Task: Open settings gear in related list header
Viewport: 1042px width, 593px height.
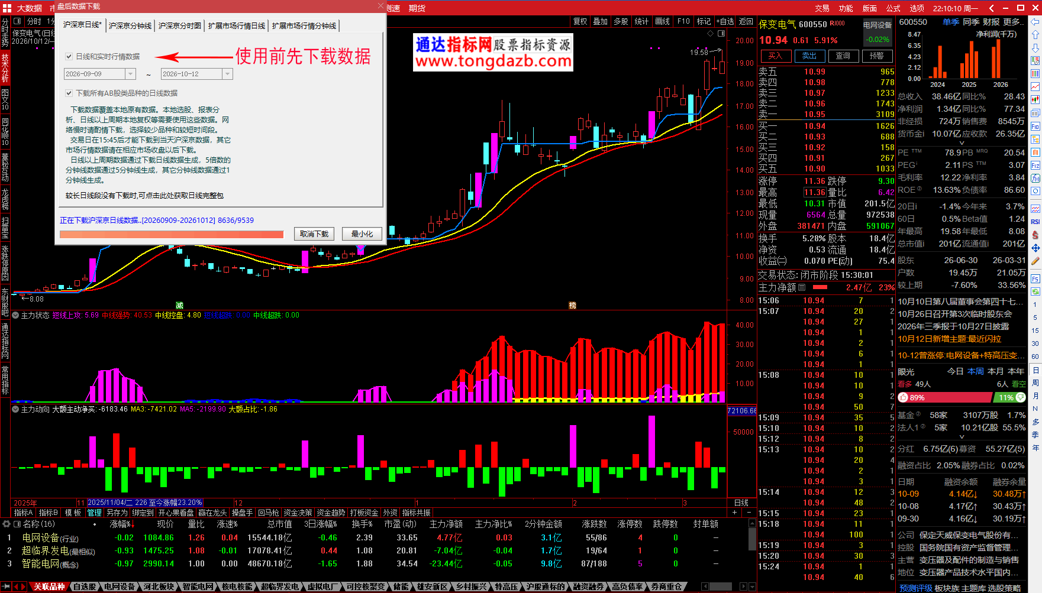Action: (6, 524)
